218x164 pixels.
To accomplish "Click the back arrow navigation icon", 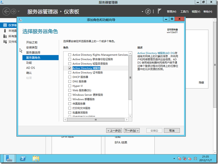I will click(6, 12).
